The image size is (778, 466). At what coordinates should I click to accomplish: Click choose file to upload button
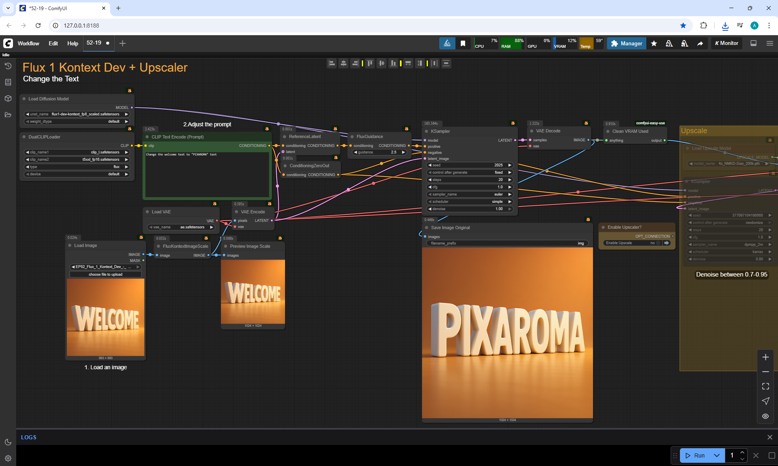click(x=105, y=274)
